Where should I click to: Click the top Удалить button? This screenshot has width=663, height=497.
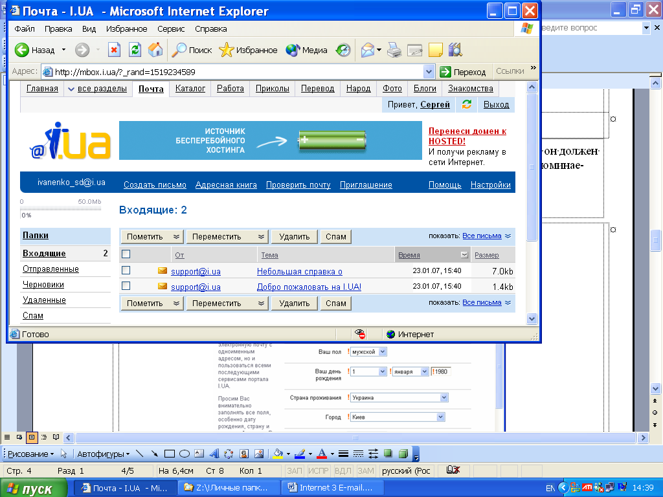(295, 237)
